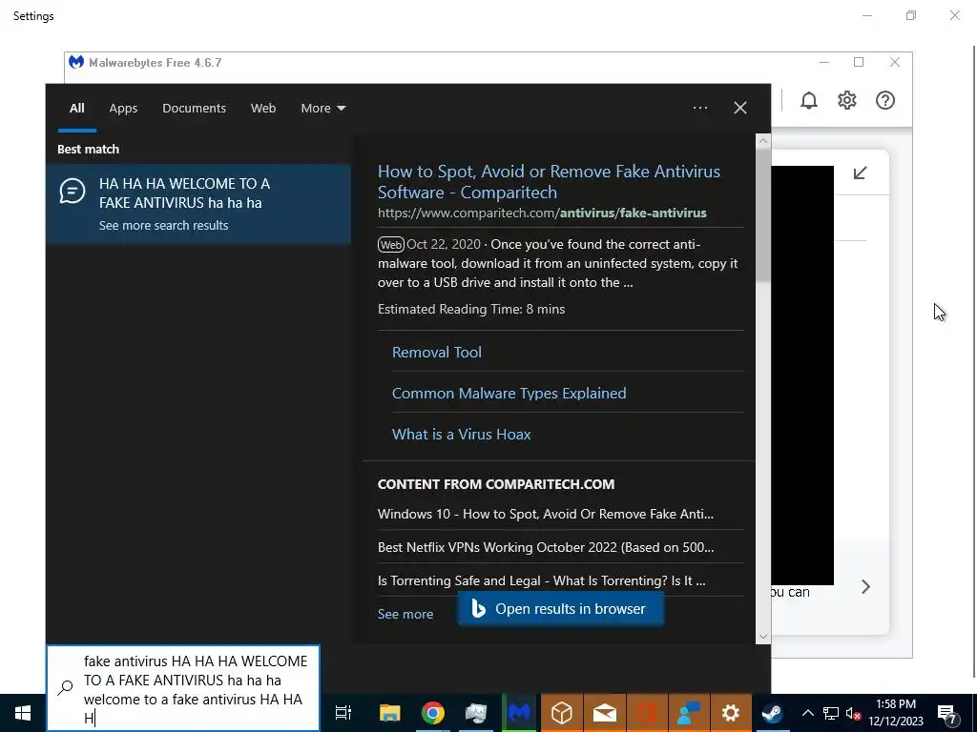The width and height of the screenshot is (977, 732).
Task: Click the right chevron in Malwarebytes card
Action: (x=865, y=586)
